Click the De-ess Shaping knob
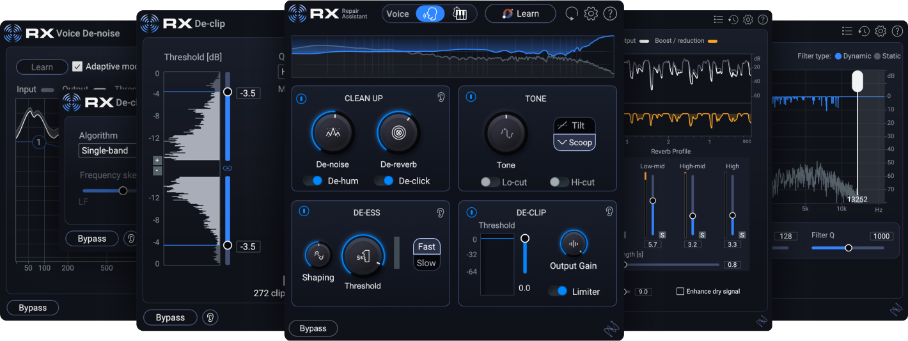The height and width of the screenshot is (341, 908). click(x=318, y=255)
